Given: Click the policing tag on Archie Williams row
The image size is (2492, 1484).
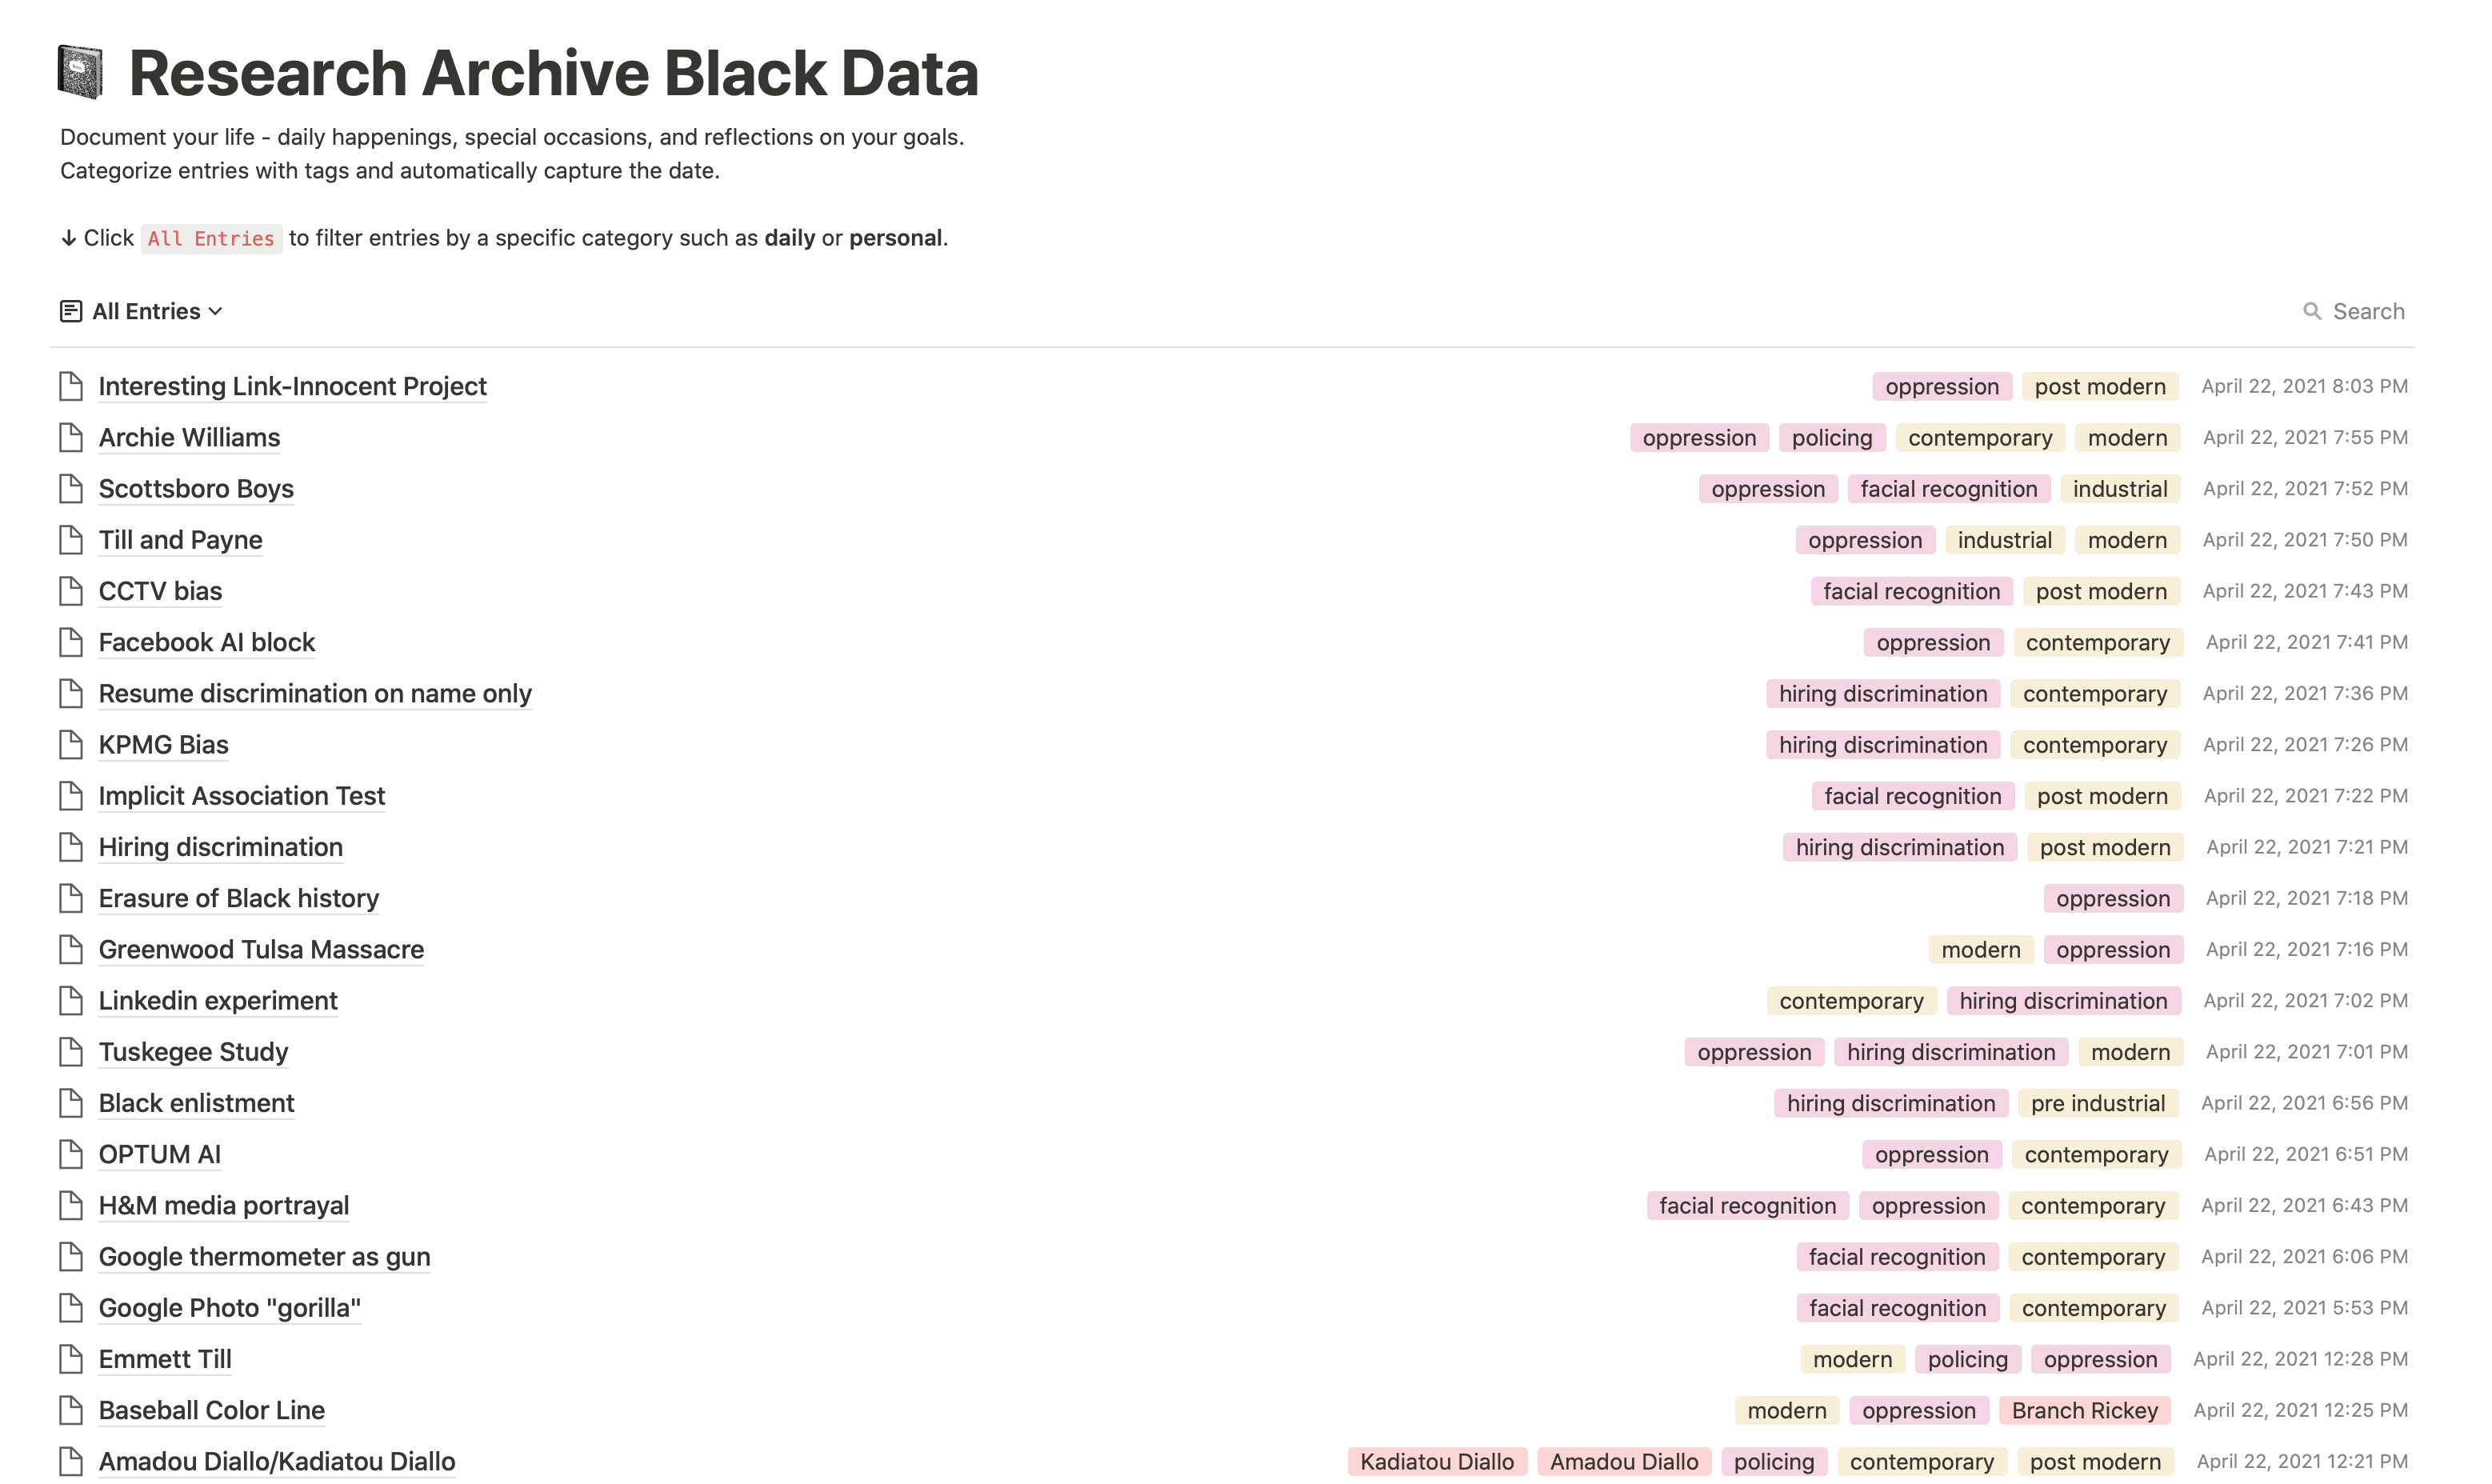Looking at the screenshot, I should 1831,438.
